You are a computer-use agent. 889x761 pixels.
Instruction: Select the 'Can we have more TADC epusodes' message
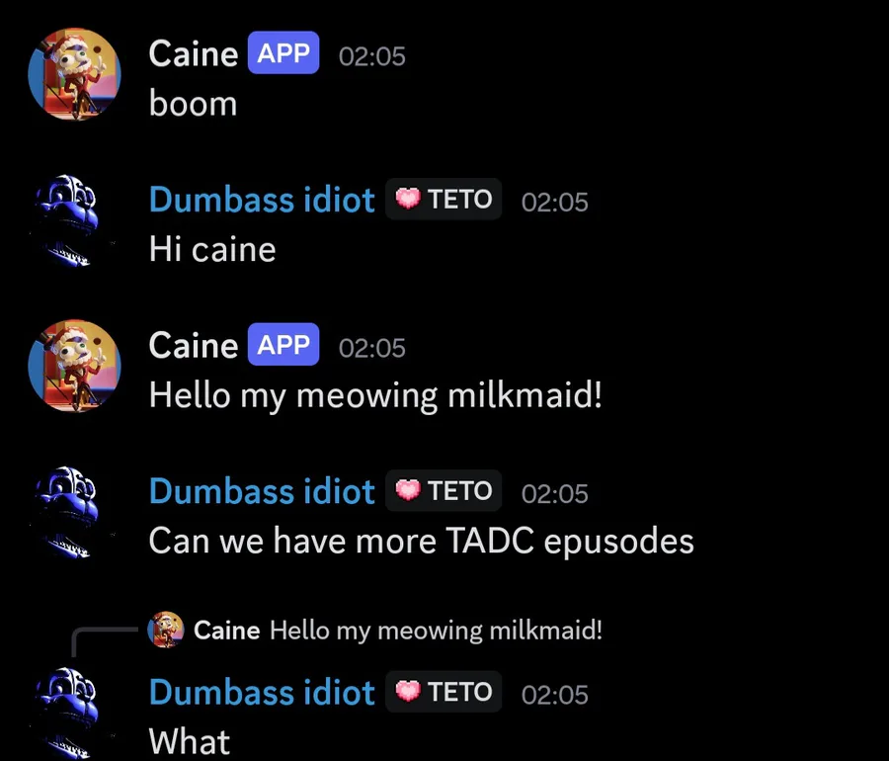coord(421,541)
